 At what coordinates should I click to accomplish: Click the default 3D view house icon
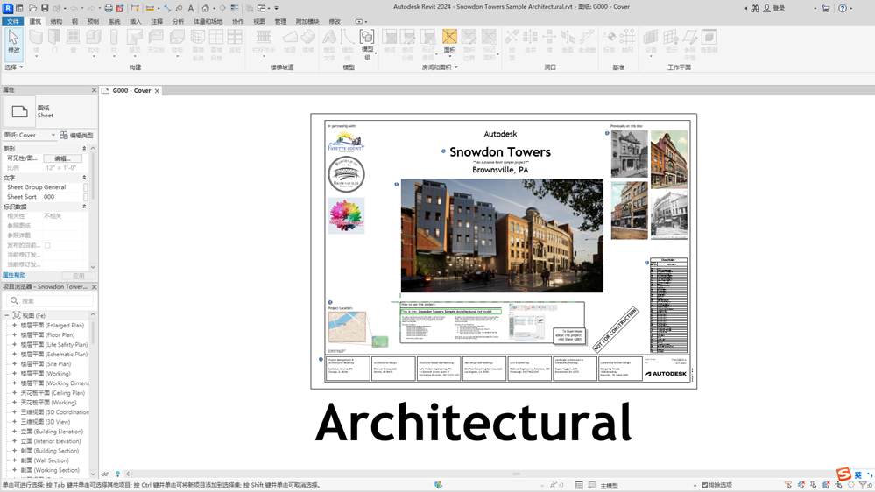[x=205, y=8]
